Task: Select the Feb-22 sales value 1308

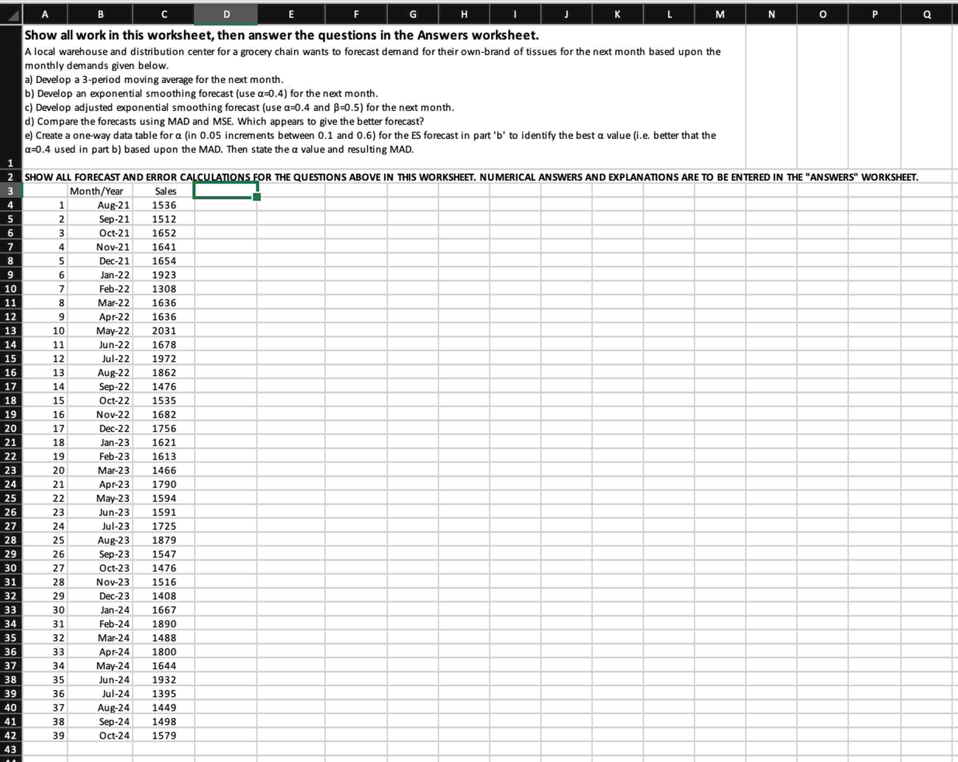Action: point(164,289)
